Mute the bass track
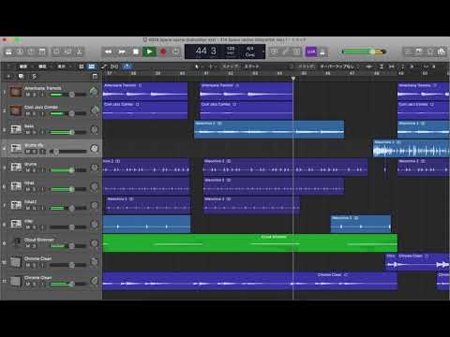The width and height of the screenshot is (450, 337). [x=27, y=133]
